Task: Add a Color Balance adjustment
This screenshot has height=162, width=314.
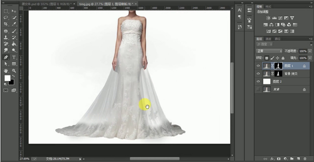Action: [271, 24]
